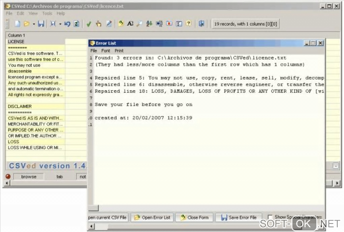
Task: Click the small minimize panel button beside version banner
Action: [336, 166]
